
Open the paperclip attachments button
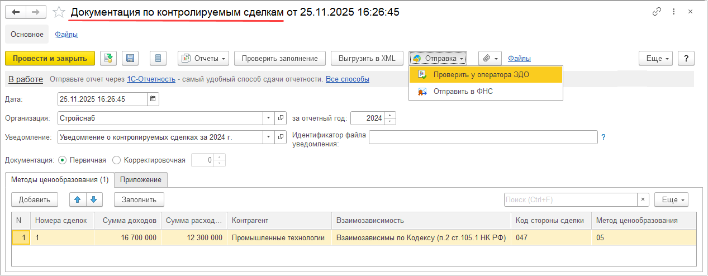490,58
